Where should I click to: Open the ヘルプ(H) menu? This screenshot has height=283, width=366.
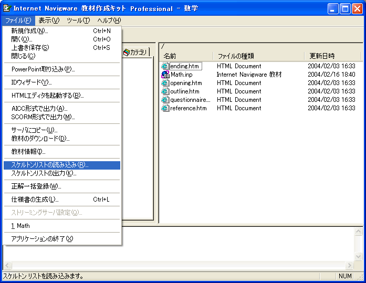tap(109, 20)
